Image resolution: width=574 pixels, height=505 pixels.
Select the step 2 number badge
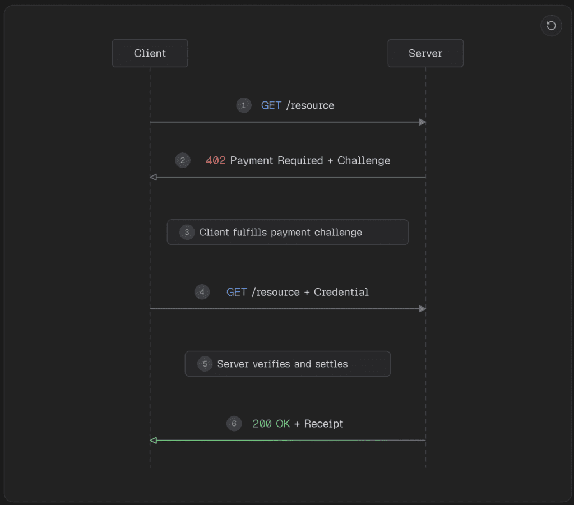click(183, 161)
